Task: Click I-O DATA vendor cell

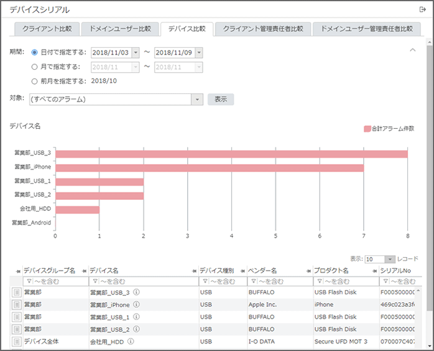Action: pyautogui.click(x=262, y=342)
